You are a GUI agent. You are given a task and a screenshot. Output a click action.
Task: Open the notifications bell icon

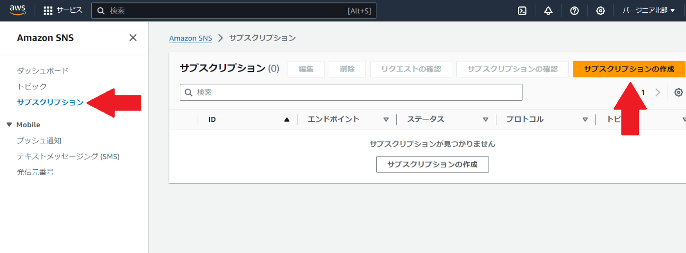pyautogui.click(x=548, y=11)
